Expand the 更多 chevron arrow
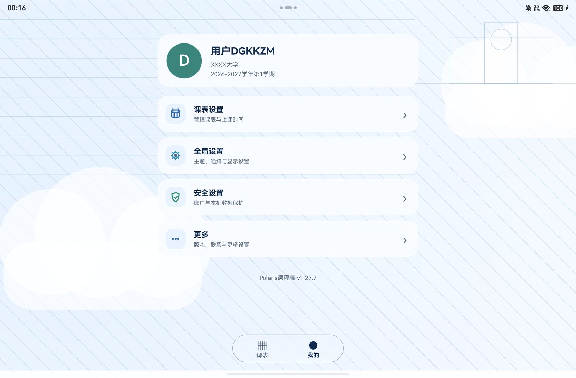576x378 pixels. click(405, 241)
